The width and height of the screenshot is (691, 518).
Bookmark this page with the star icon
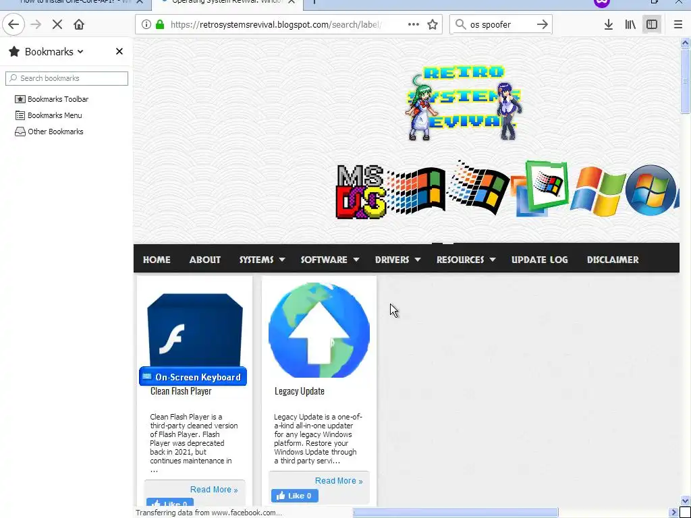point(433,24)
